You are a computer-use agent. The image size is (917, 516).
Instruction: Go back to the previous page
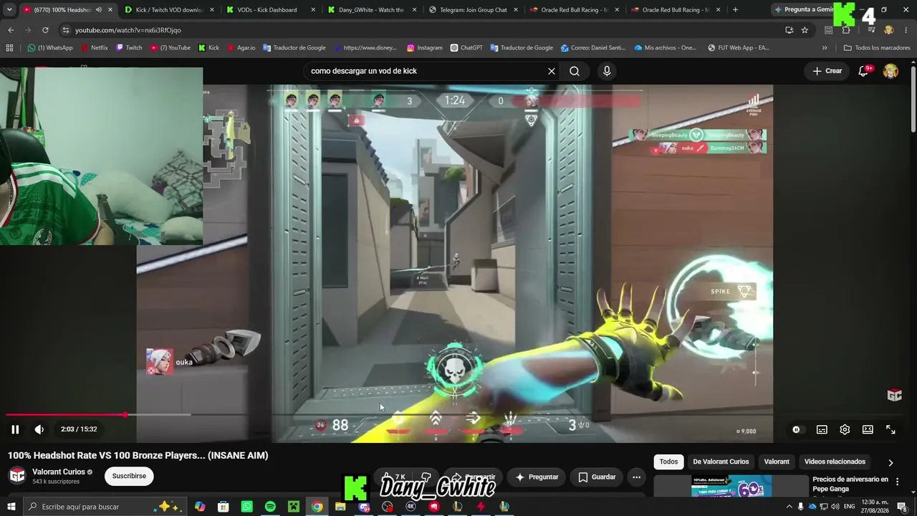click(11, 30)
